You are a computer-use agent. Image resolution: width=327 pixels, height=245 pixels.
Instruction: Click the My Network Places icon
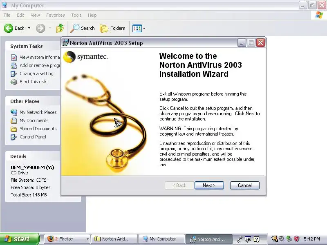[x=14, y=113]
